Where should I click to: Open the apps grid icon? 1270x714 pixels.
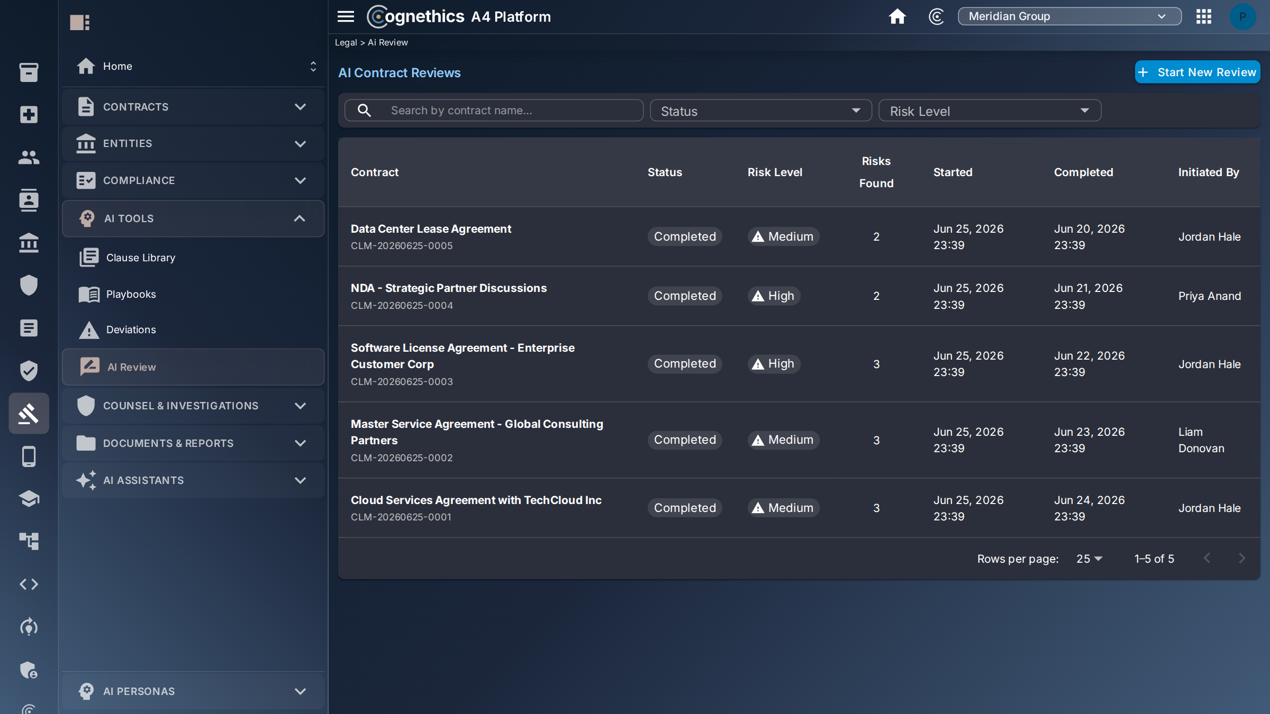(1203, 16)
